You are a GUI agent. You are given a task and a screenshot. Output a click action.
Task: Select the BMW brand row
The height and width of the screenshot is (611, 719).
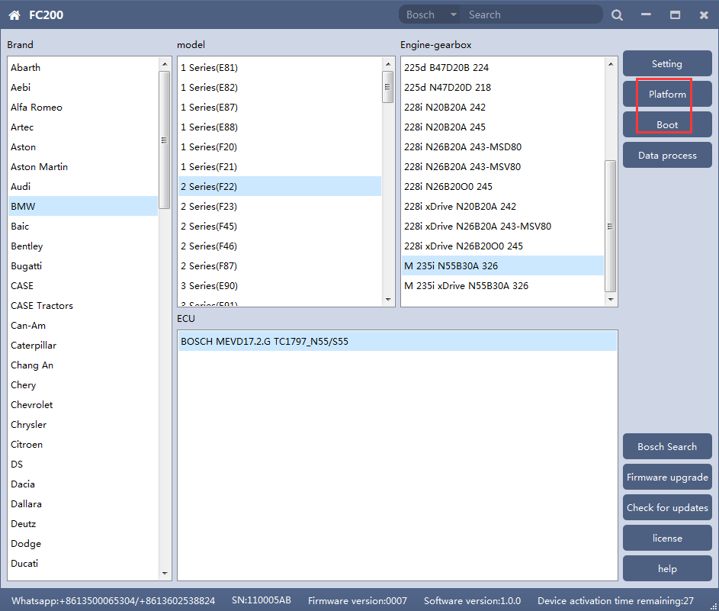coord(83,207)
